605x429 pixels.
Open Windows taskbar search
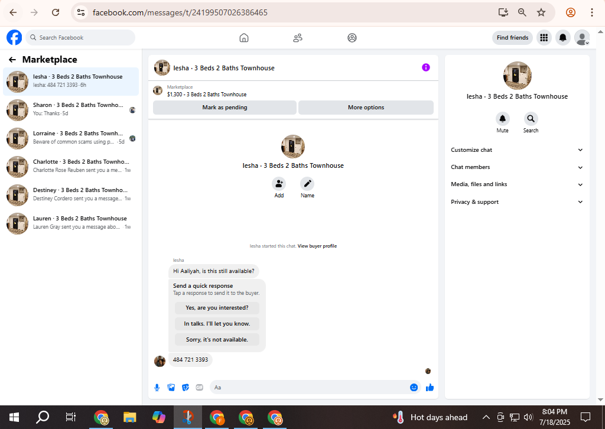click(43, 417)
